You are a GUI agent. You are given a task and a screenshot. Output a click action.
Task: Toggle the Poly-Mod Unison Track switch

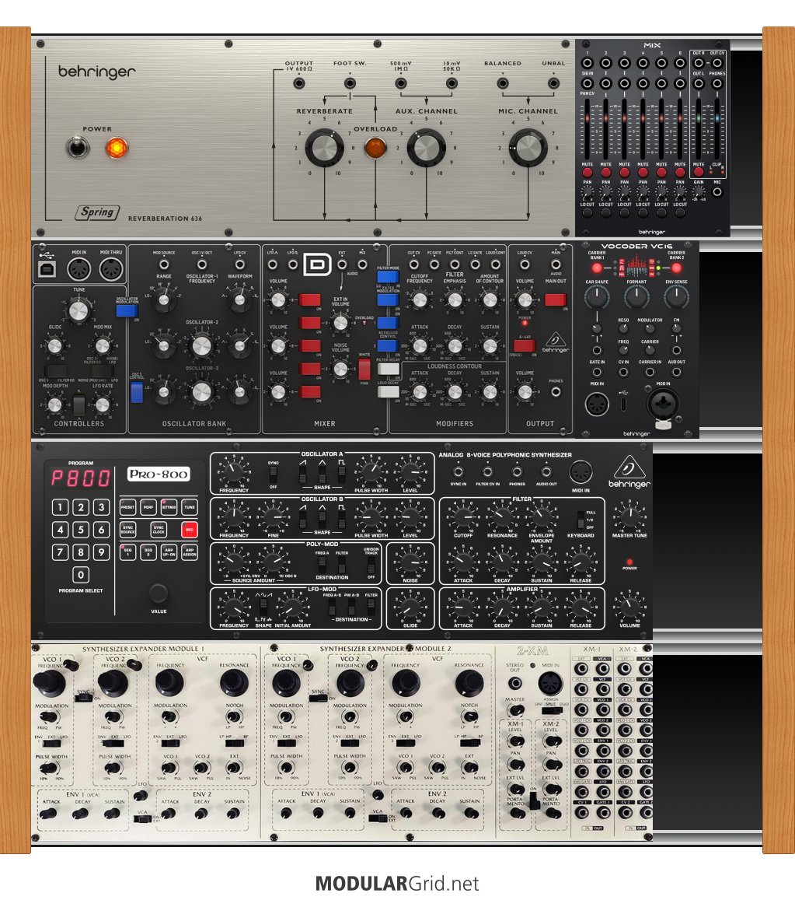tap(371, 564)
